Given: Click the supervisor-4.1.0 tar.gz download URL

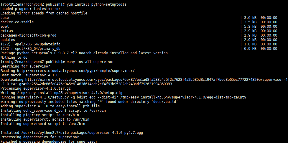Looking at the screenshot, I should tap(144, 82).
